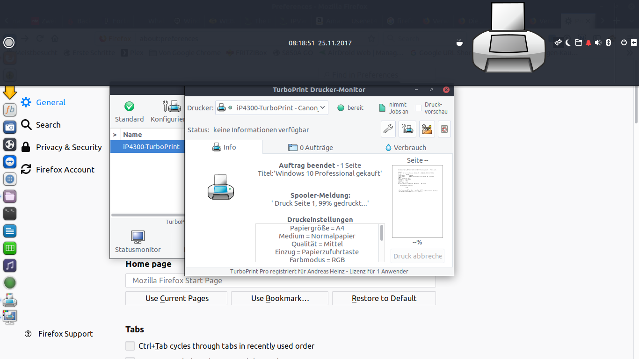
Task: Open printer configuration icon beside the wrench
Action: point(407,129)
